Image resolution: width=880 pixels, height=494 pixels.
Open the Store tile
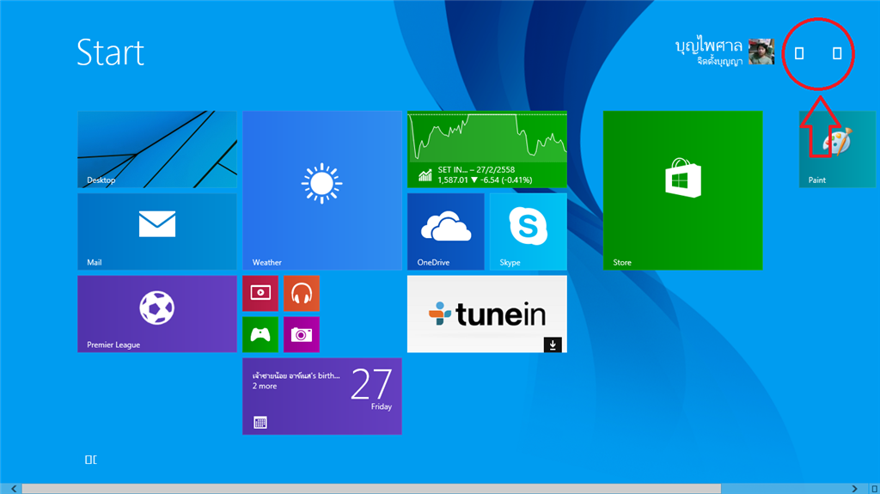point(683,191)
